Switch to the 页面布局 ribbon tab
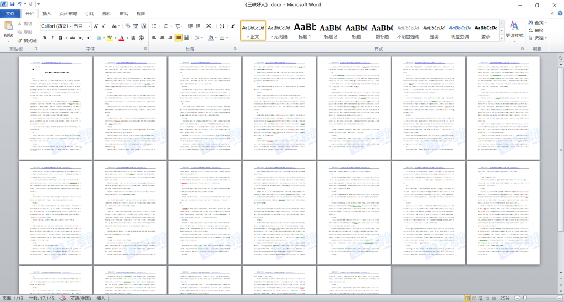564x302 pixels. coord(68,14)
